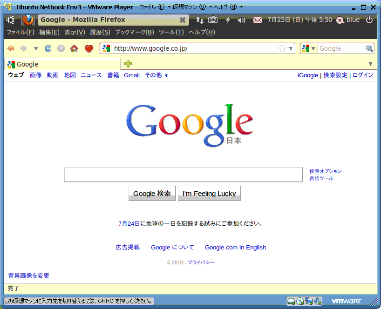
Task: Open the 履歴(S) menu
Action: (100, 32)
